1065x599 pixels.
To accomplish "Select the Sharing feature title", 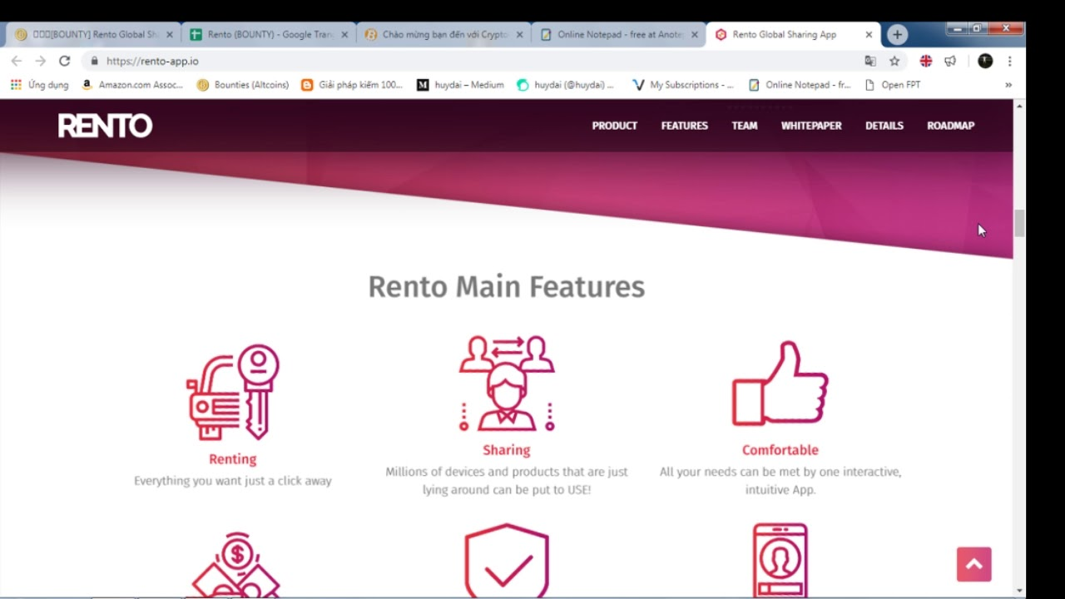I will [x=507, y=450].
